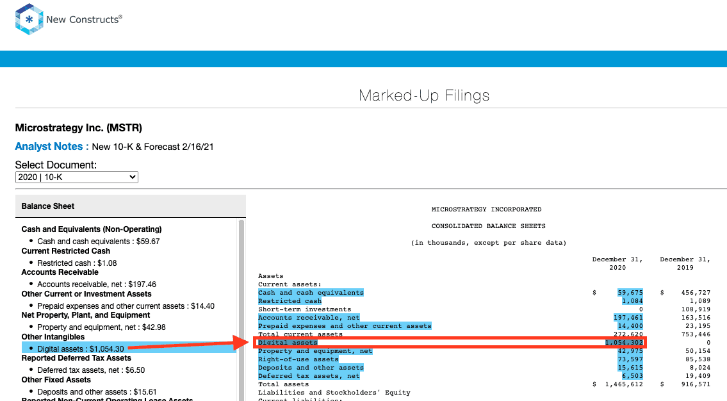This screenshot has height=401, width=727.
Task: Click the left panel vertical scrollbar
Action: (x=241, y=309)
